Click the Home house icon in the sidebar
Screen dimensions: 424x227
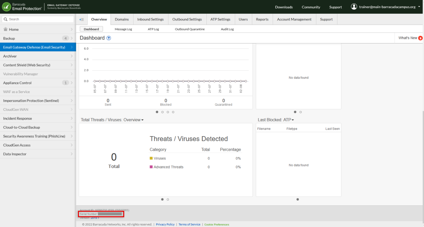[x=6, y=29]
